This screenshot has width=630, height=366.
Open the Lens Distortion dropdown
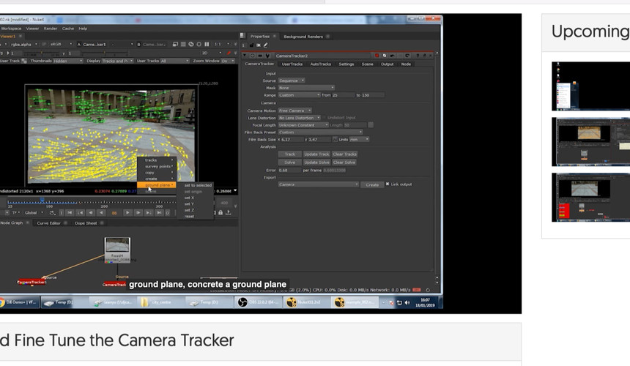[x=299, y=118]
